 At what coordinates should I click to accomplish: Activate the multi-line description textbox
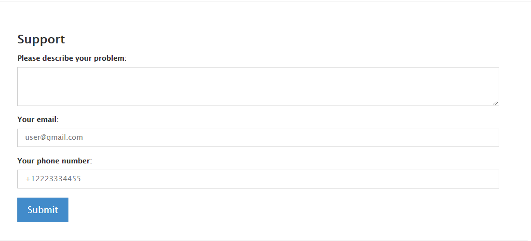click(258, 86)
